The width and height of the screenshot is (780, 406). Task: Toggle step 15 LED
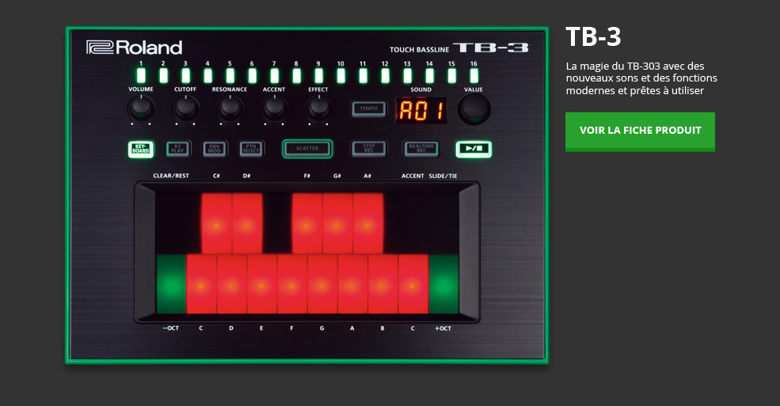pos(451,75)
